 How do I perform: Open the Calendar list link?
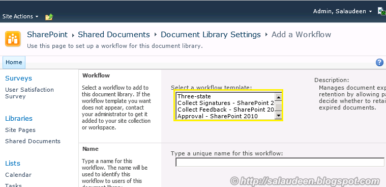[x=18, y=175]
